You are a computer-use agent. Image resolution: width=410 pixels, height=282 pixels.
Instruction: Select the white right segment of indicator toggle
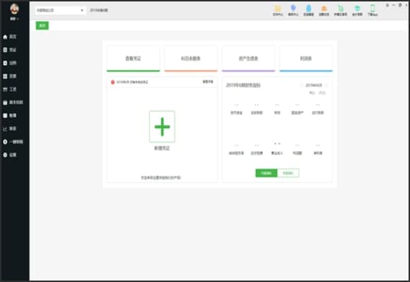coord(288,173)
